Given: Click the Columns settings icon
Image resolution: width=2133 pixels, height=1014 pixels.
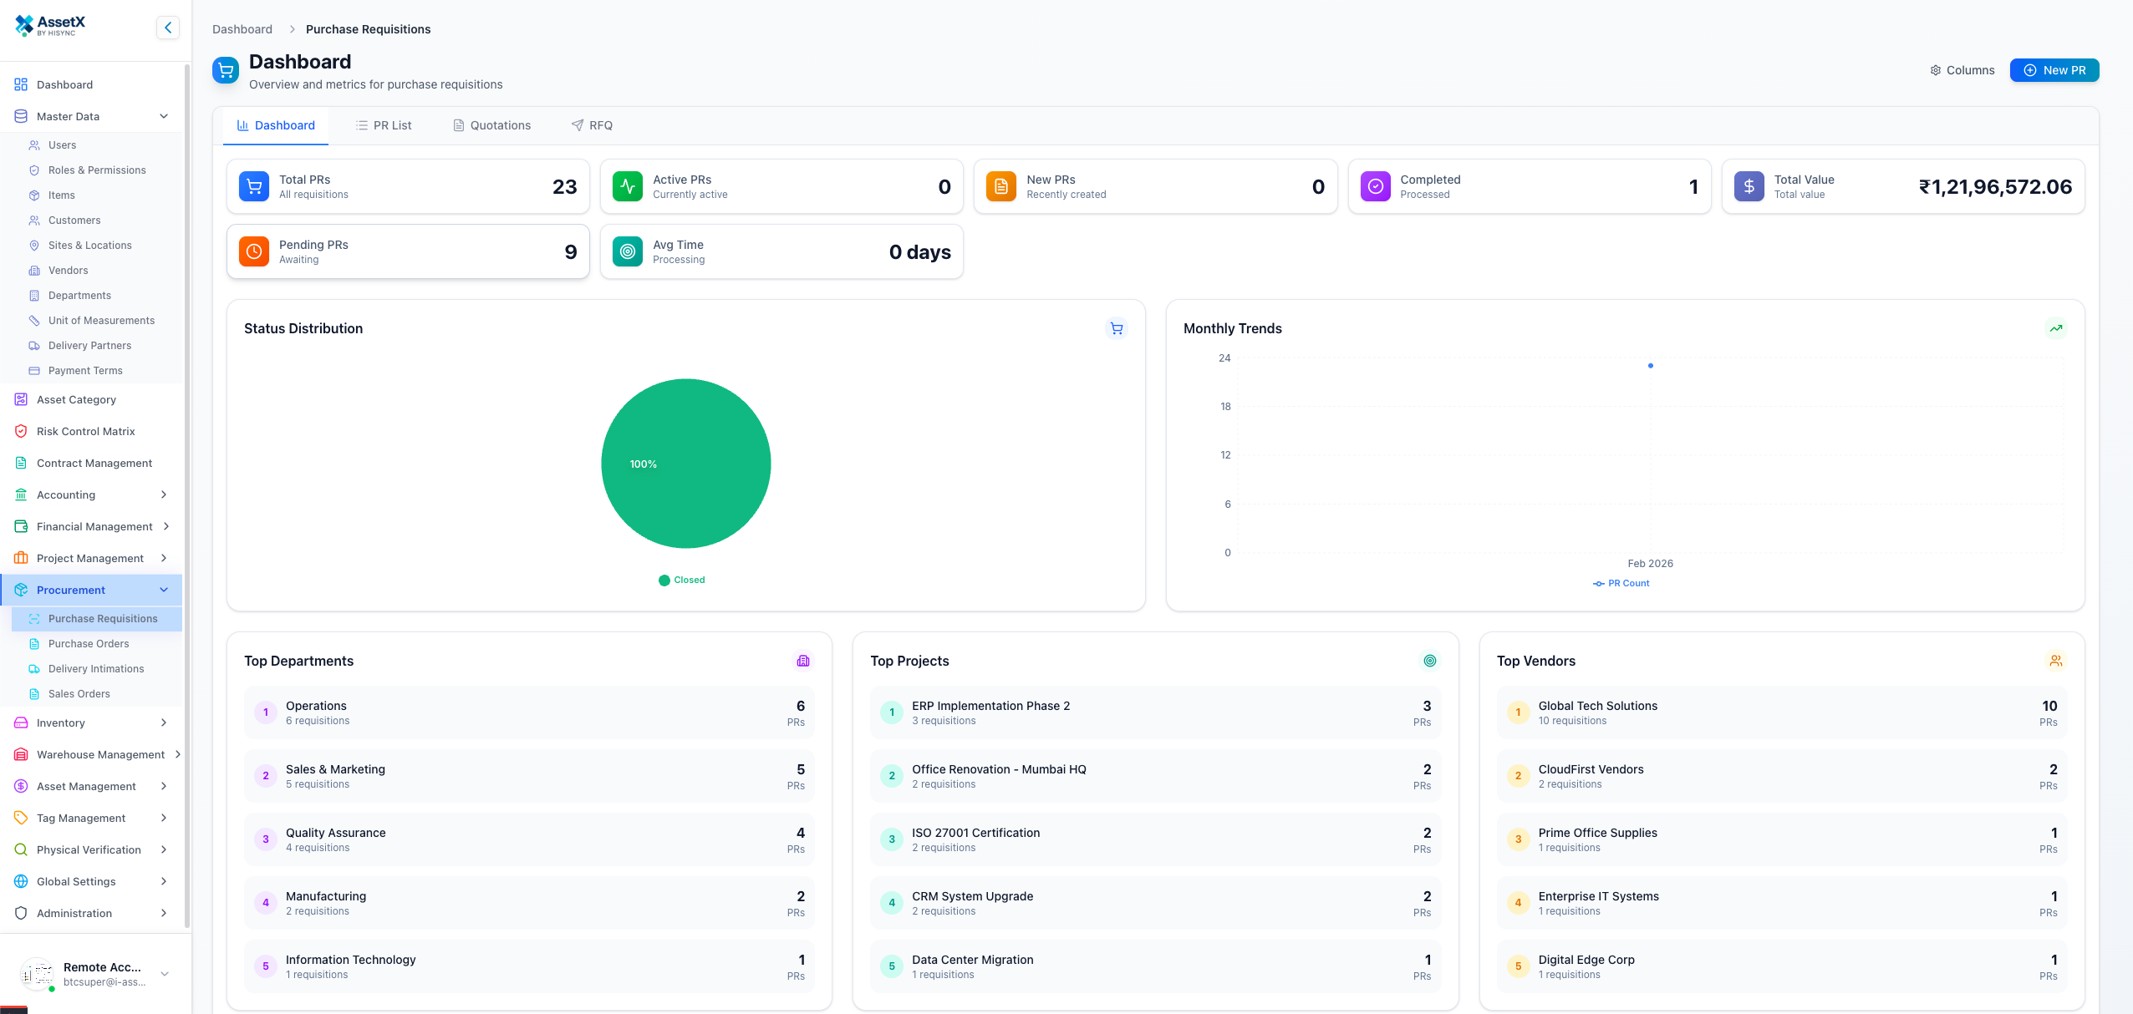Looking at the screenshot, I should click(1937, 70).
